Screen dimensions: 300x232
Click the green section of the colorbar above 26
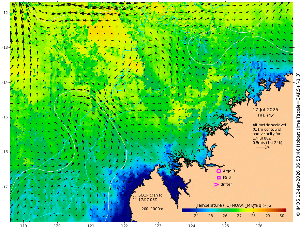tap(225, 210)
